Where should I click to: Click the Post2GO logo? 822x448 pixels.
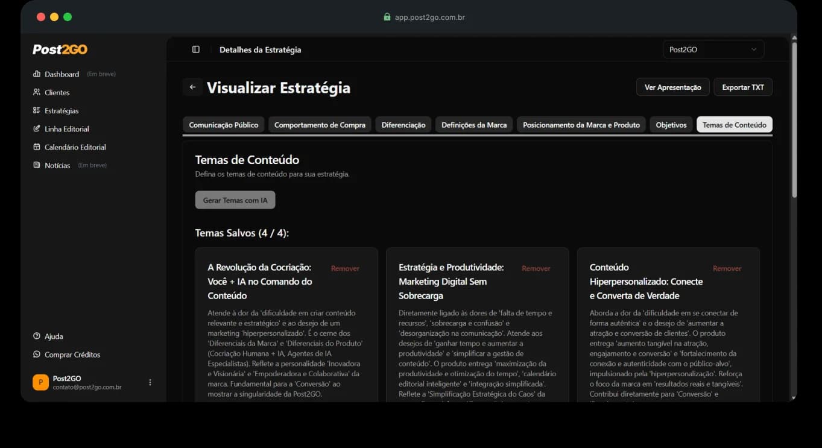click(60, 49)
